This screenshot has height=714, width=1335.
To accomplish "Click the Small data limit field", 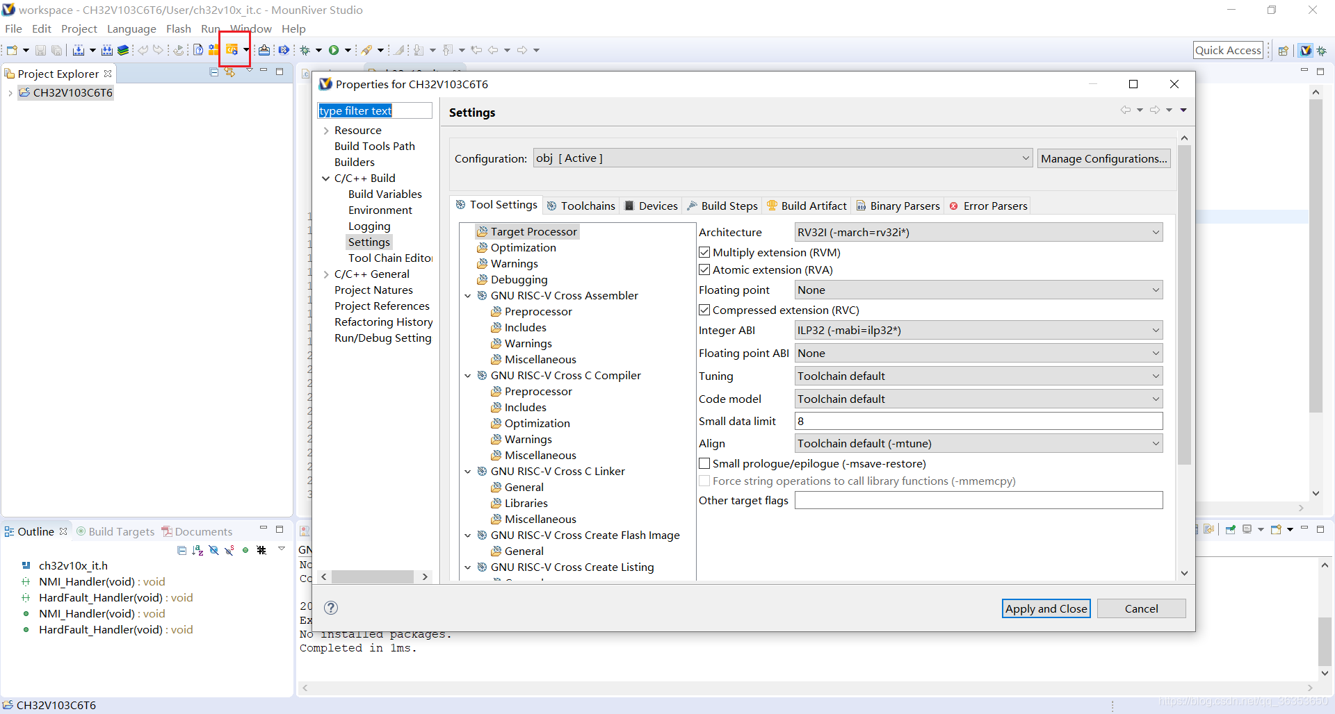I will pyautogui.click(x=978, y=421).
